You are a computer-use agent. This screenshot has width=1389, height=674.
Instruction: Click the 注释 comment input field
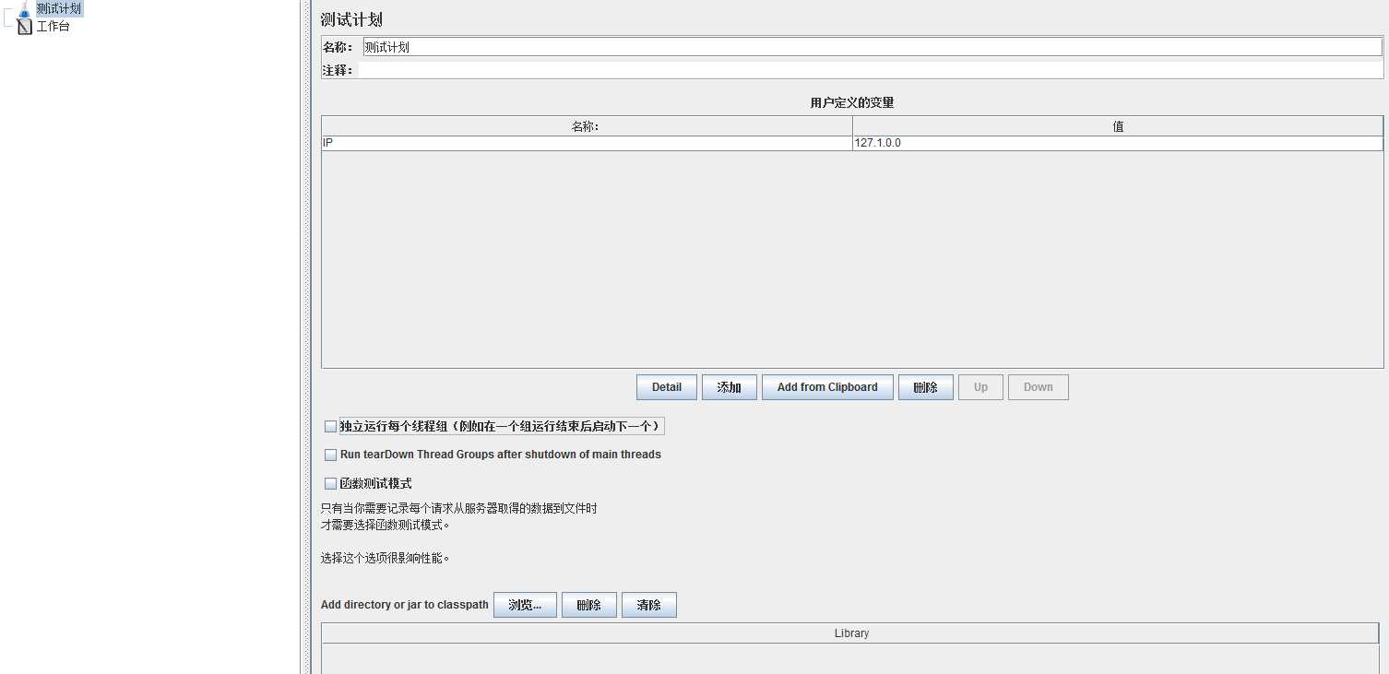871,70
